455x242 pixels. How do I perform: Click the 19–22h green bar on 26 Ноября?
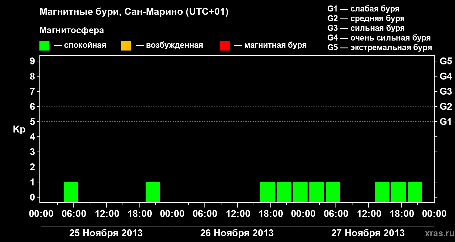click(x=284, y=192)
